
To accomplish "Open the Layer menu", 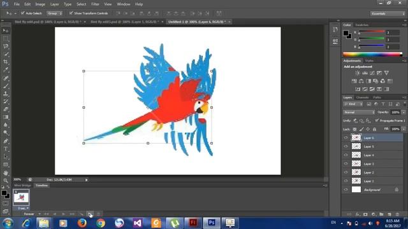I will (54, 4).
